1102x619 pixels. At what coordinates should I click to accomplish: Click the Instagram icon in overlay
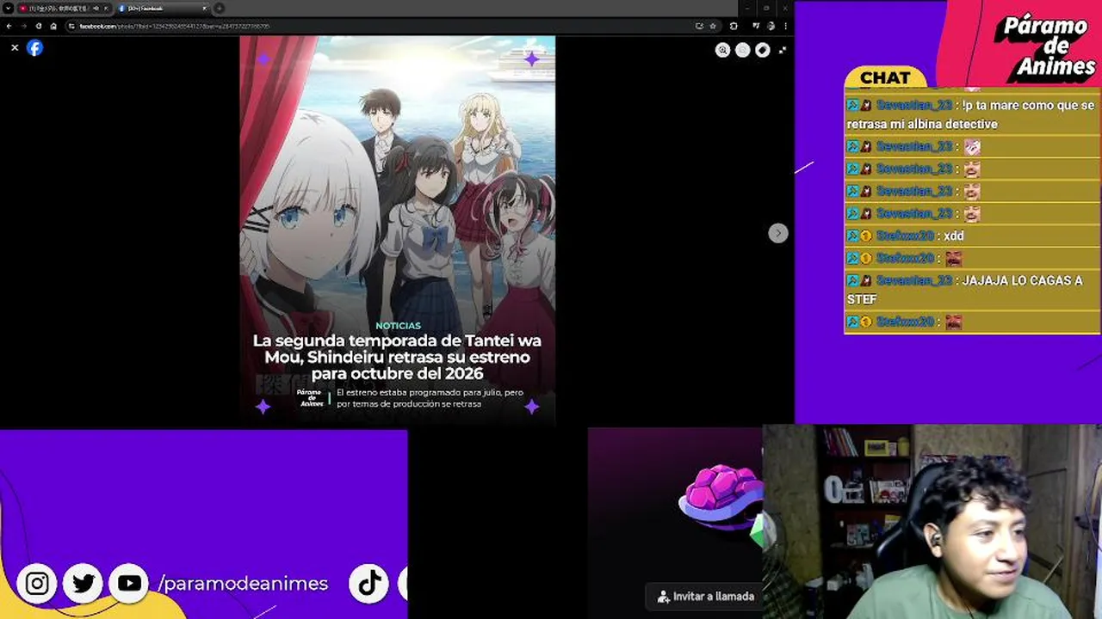(37, 584)
